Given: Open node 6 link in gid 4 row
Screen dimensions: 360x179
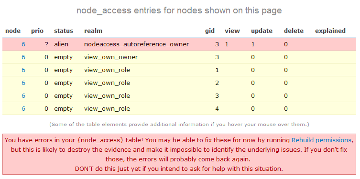Looking at the screenshot, I should [23, 108].
